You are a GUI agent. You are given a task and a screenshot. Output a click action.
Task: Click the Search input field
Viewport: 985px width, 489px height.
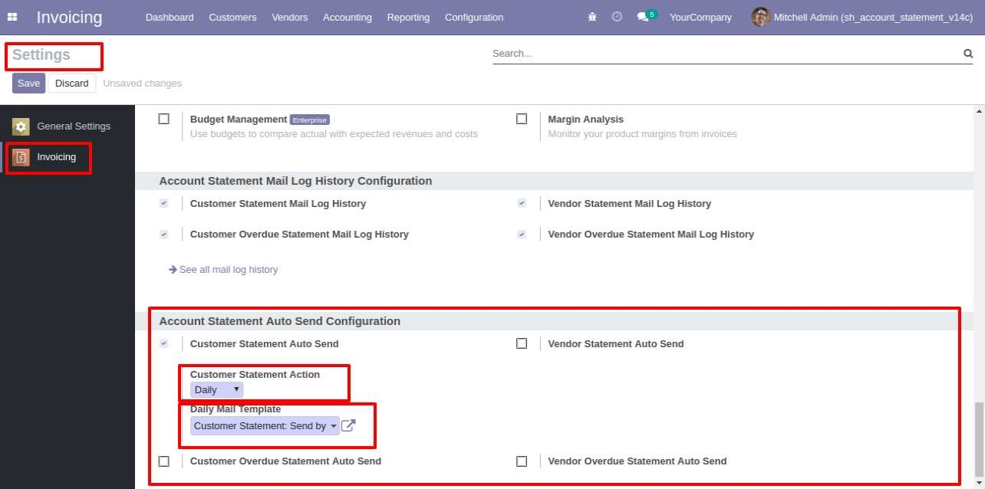(x=726, y=54)
